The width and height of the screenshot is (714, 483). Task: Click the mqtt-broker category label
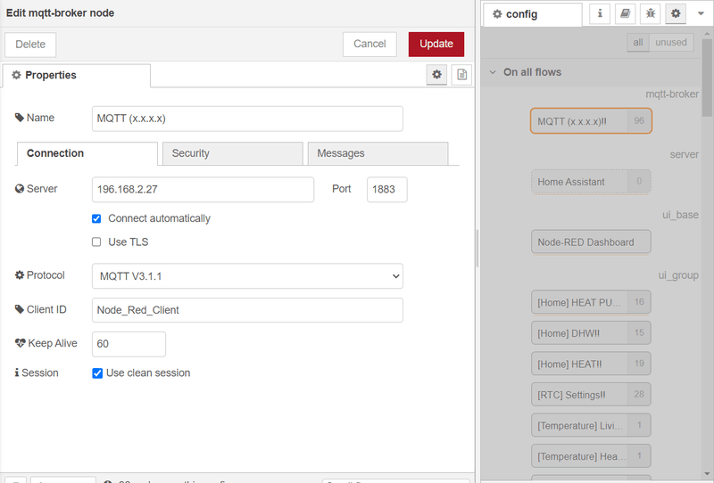(x=672, y=94)
